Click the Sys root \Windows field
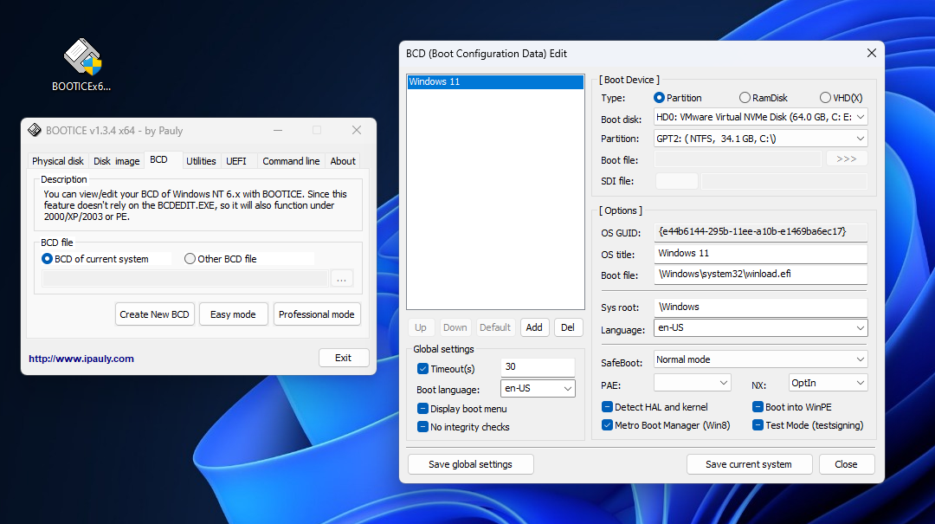This screenshot has height=524, width=935. point(760,307)
